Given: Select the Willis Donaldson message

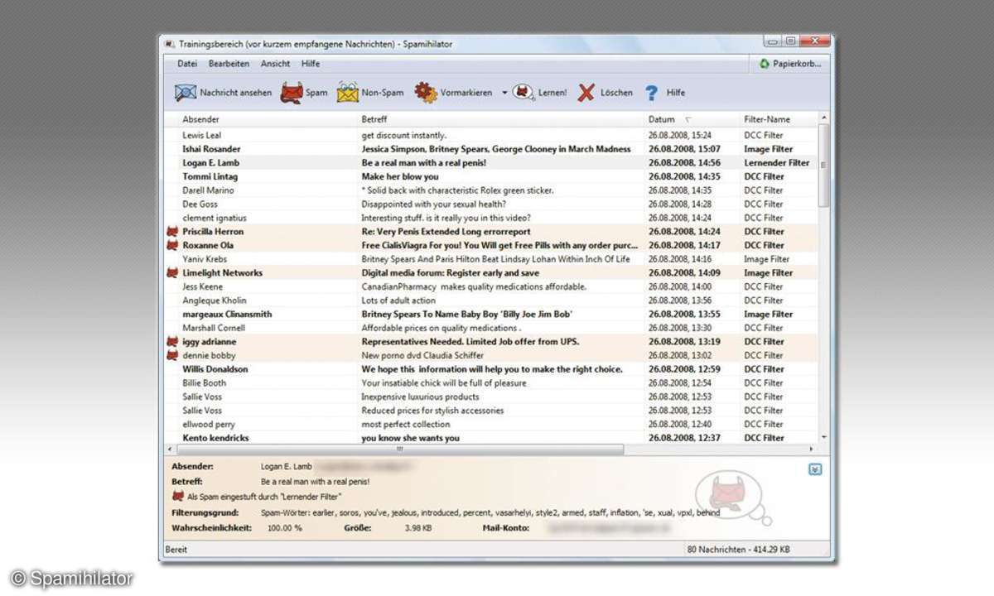Looking at the screenshot, I should pyautogui.click(x=490, y=369).
